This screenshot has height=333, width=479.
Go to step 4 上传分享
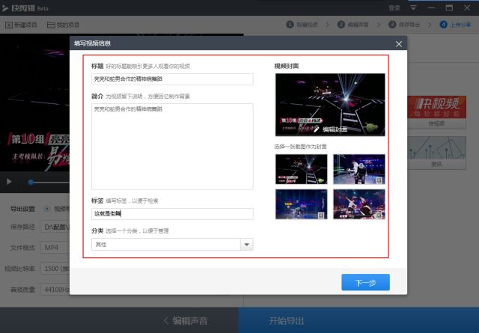(x=455, y=25)
